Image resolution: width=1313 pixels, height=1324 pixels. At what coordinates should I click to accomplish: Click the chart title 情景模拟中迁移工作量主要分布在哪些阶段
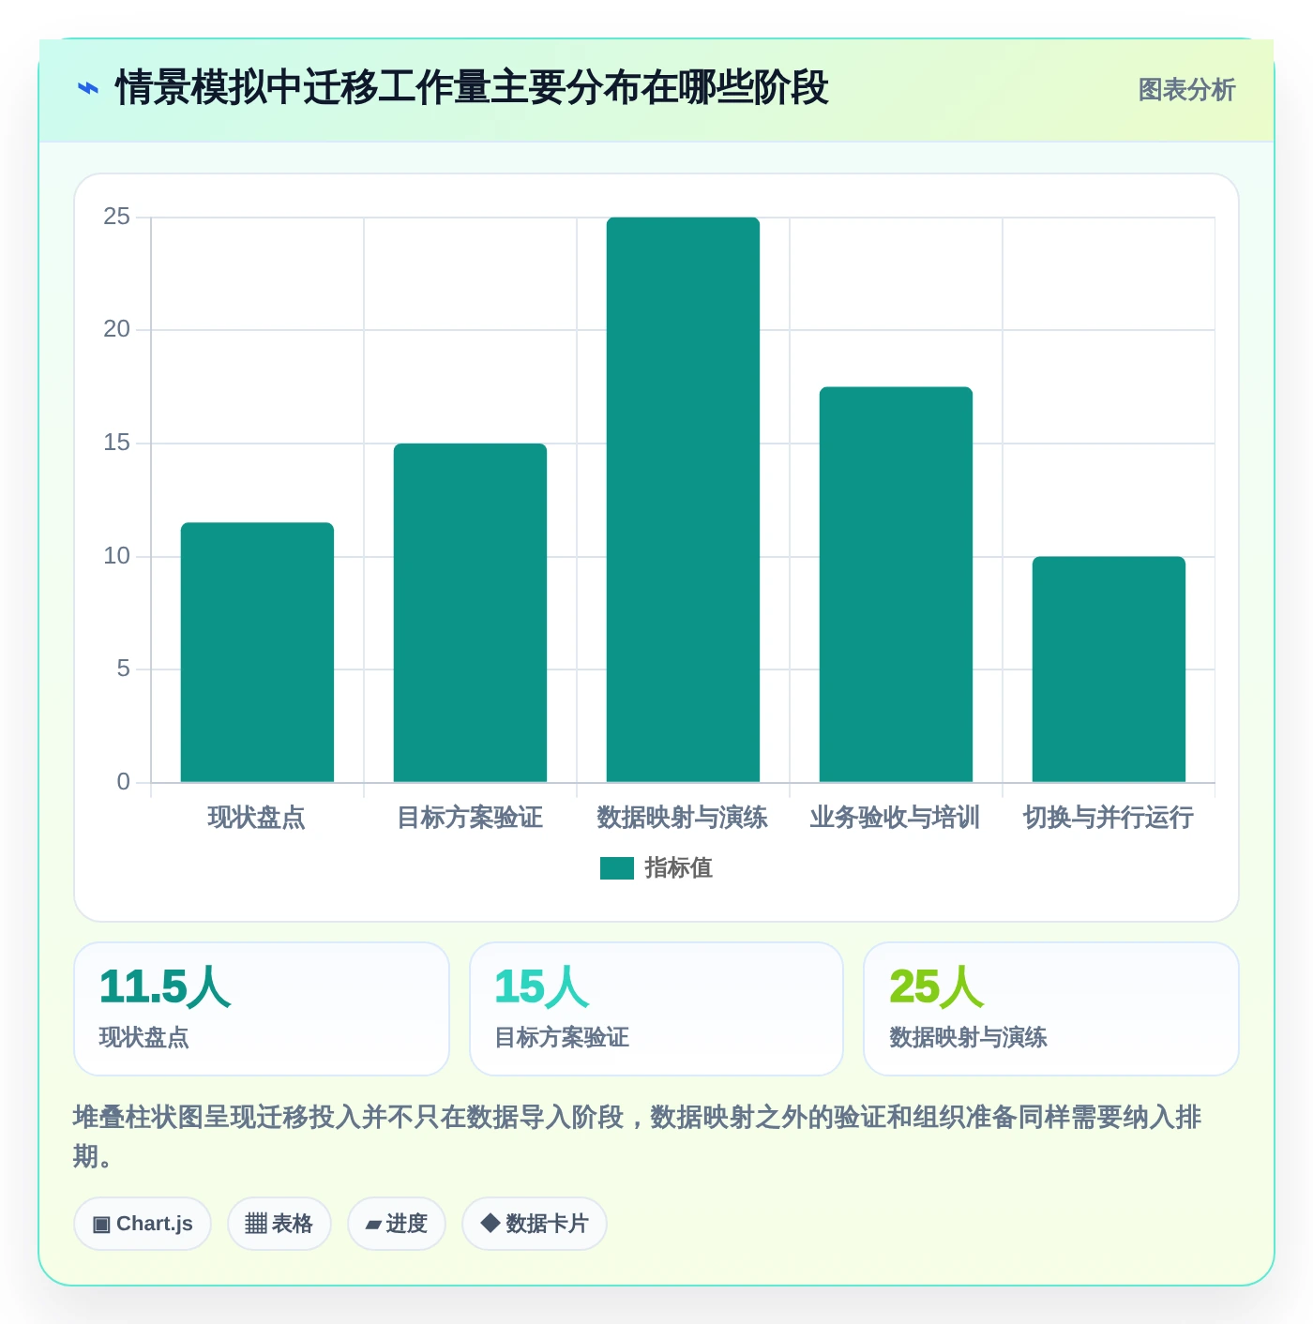472,88
